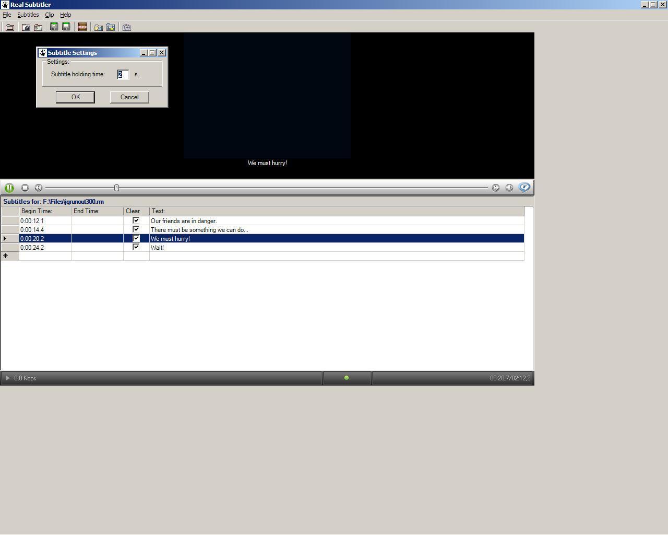Click the elapsed time display 00:20,7/02:12,2

click(x=510, y=378)
